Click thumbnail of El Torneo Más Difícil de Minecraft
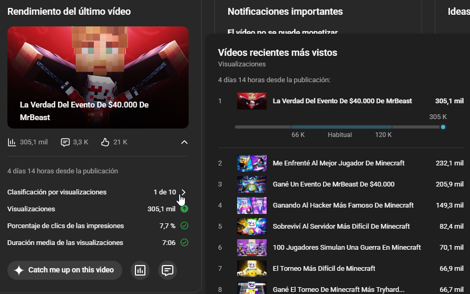 252,268
